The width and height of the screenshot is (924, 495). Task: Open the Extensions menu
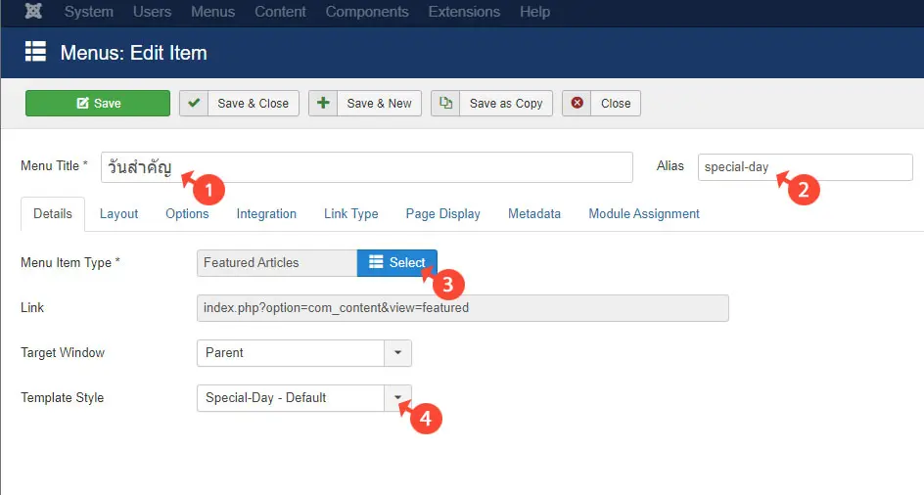[x=464, y=12]
